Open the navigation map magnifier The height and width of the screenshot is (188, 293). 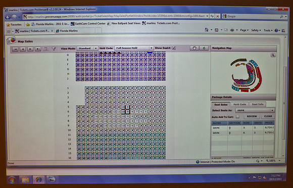pyautogui.click(x=273, y=55)
